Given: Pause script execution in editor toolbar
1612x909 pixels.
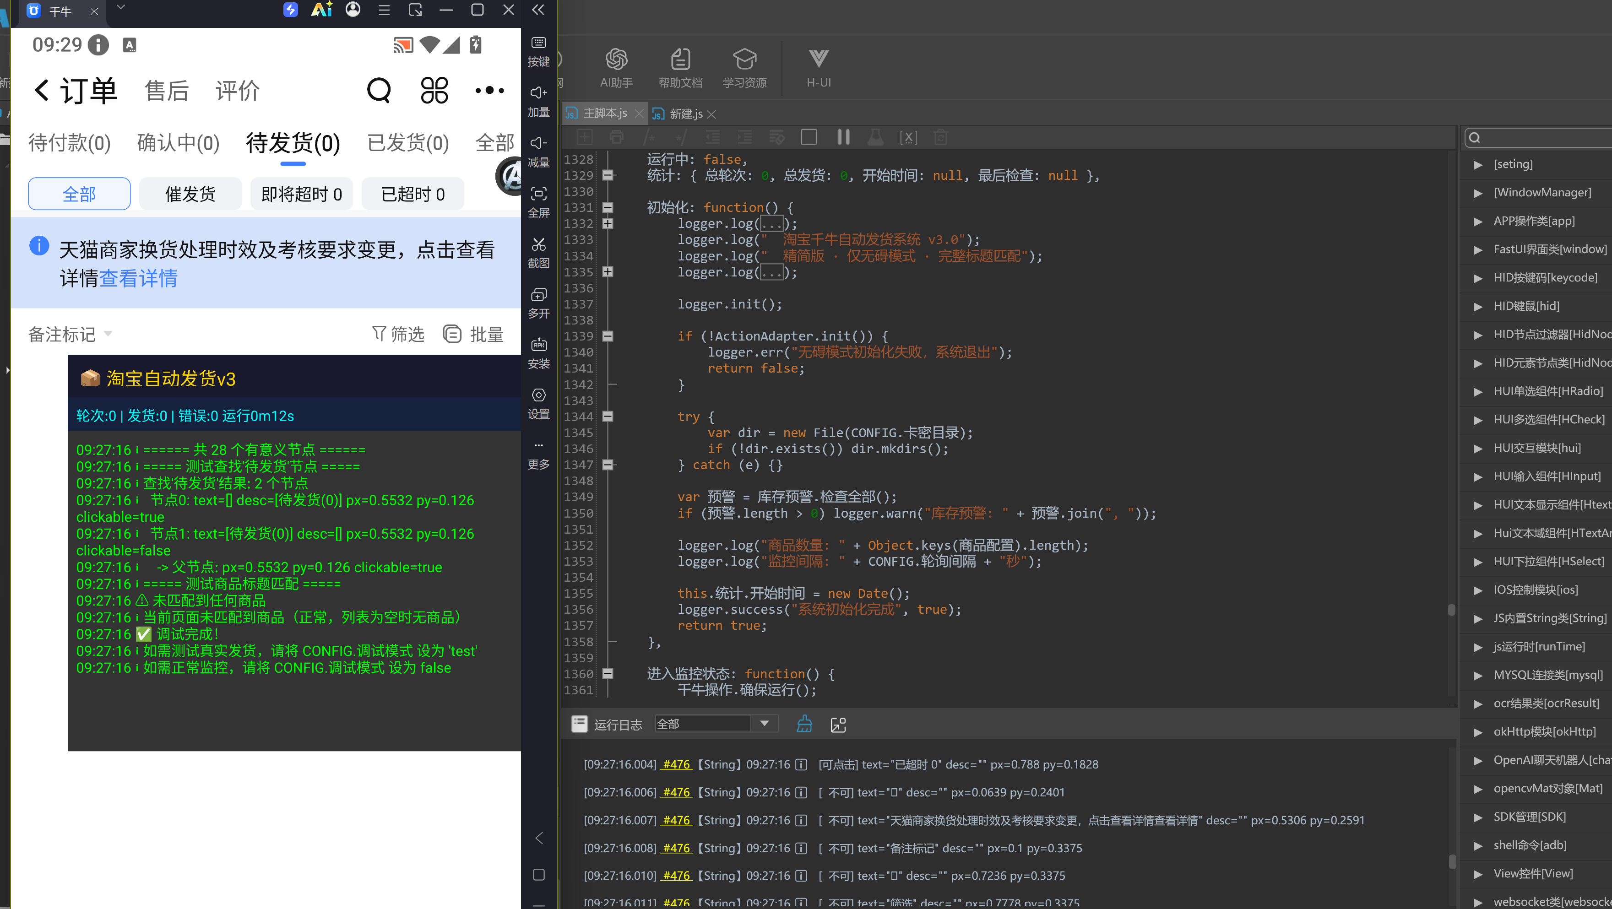Looking at the screenshot, I should (x=844, y=137).
